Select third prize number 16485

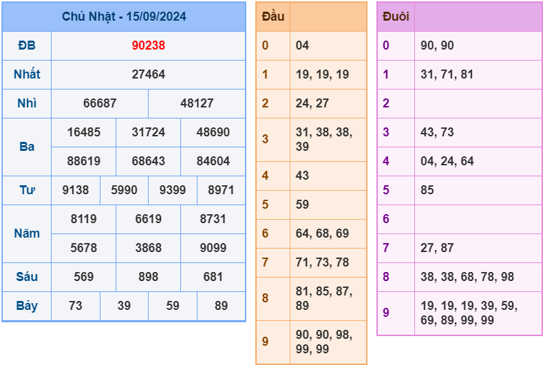[84, 132]
